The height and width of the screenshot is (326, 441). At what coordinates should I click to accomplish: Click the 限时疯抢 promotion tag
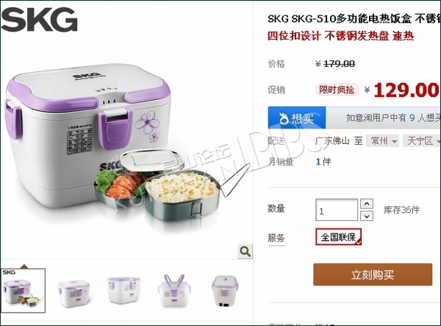(337, 90)
